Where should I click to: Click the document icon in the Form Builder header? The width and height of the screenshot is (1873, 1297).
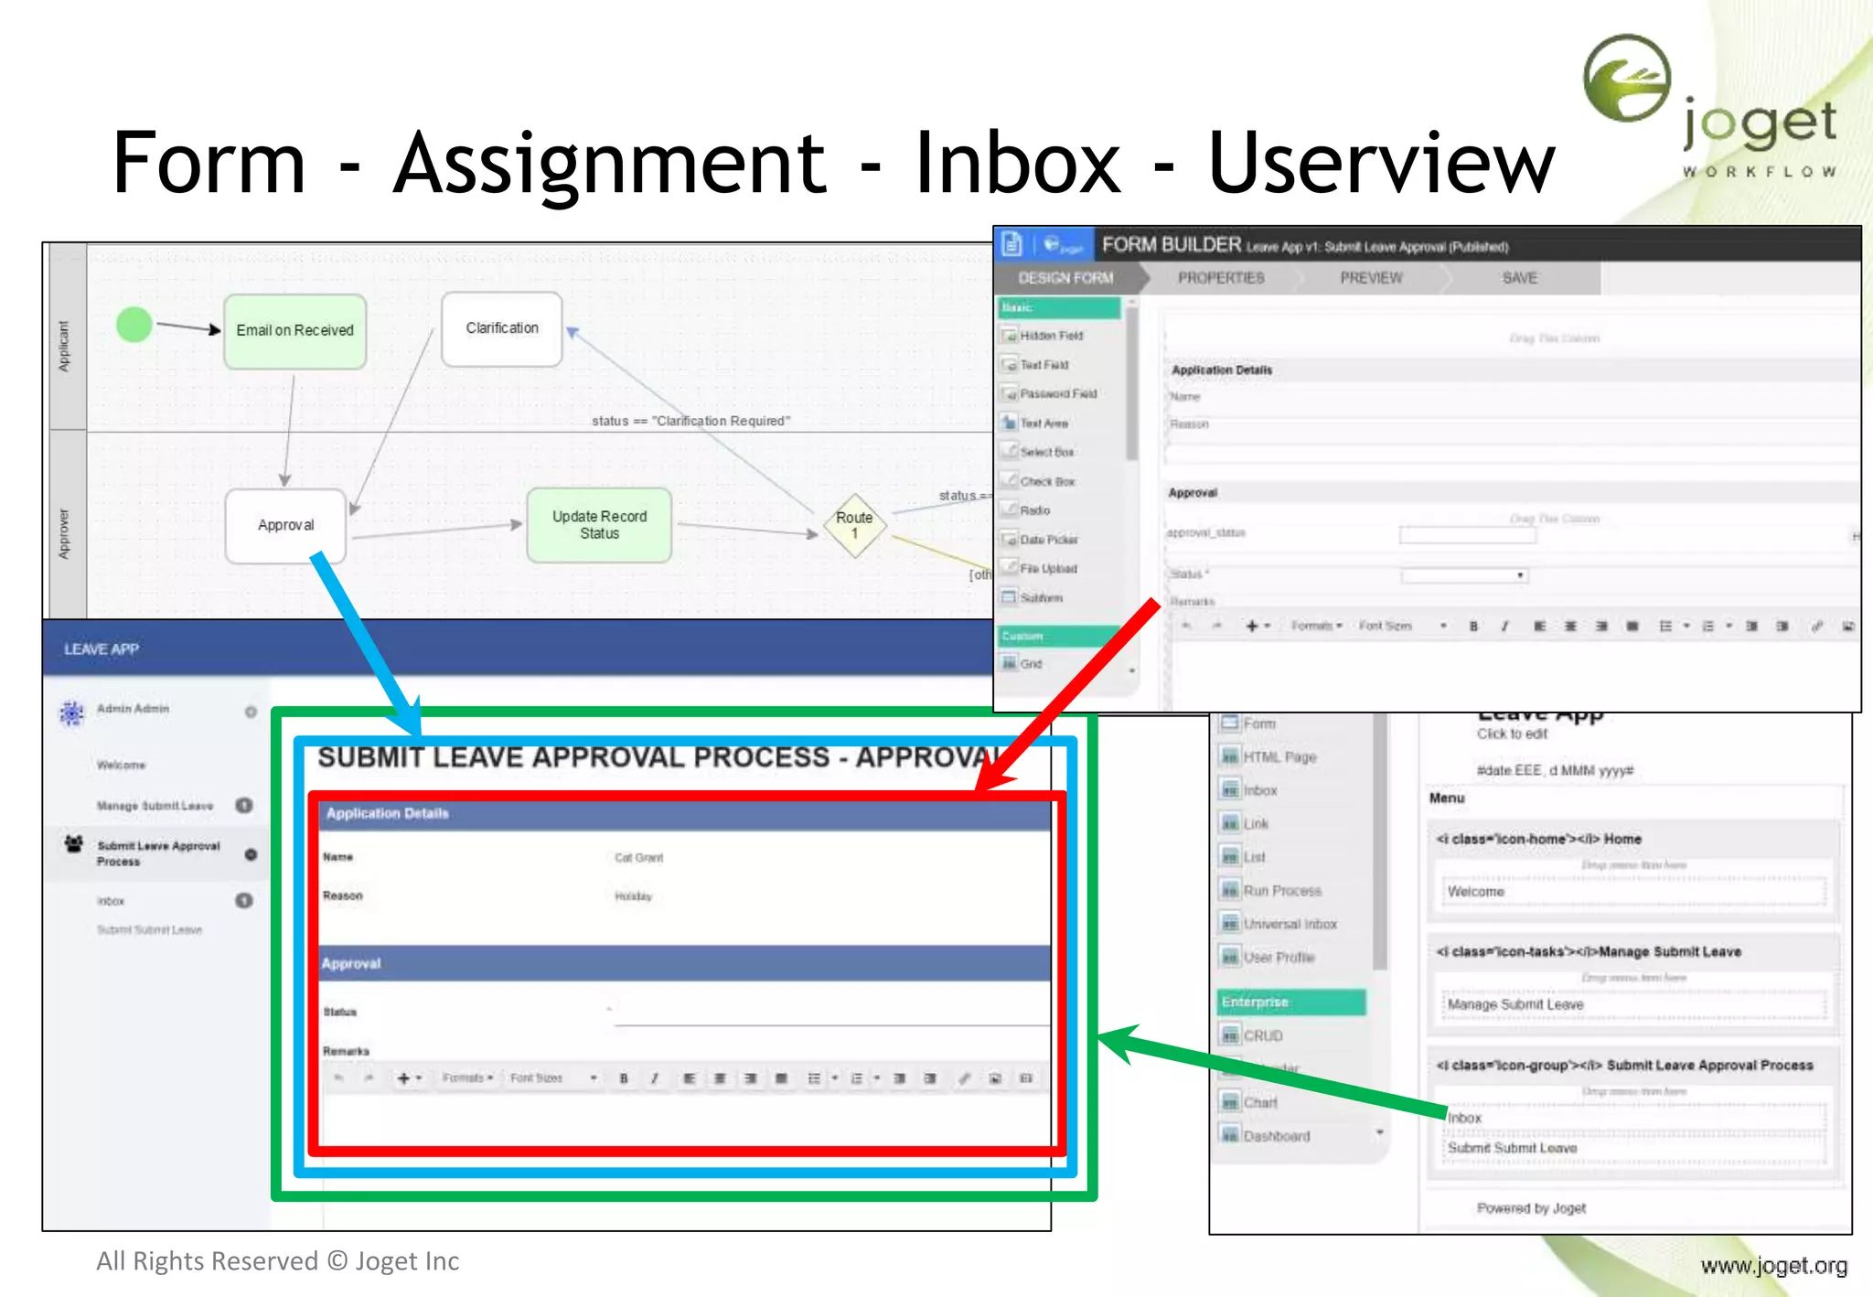point(1011,244)
